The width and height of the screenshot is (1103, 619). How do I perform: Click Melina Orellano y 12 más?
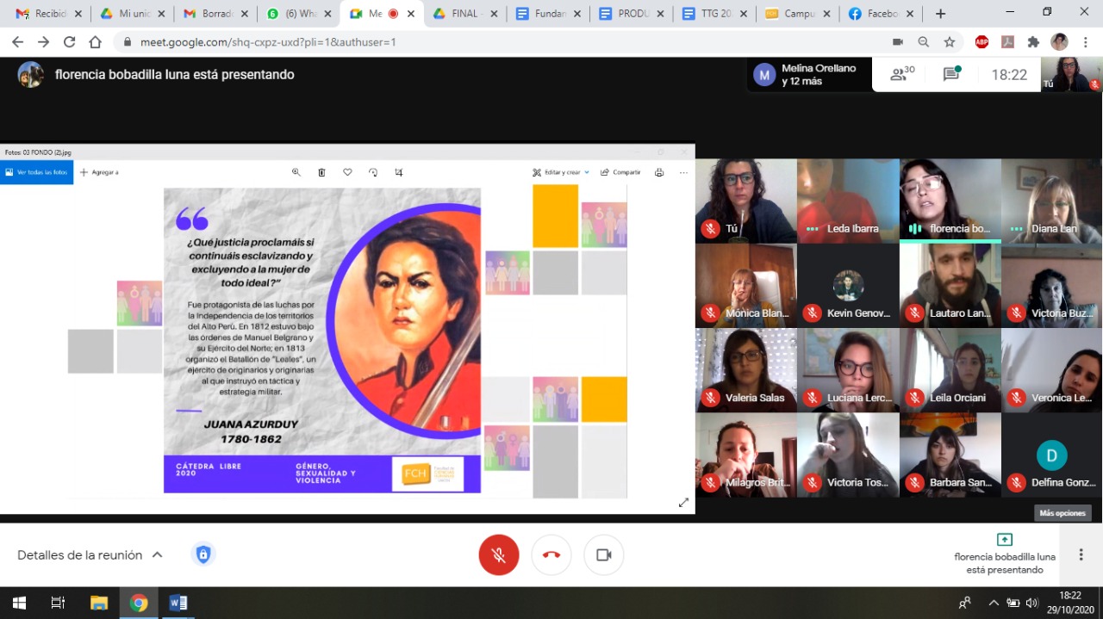[x=807, y=75]
